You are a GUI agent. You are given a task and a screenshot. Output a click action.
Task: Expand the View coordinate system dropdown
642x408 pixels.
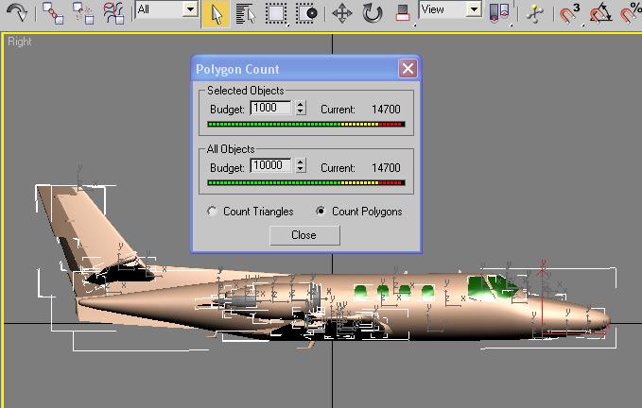(475, 10)
